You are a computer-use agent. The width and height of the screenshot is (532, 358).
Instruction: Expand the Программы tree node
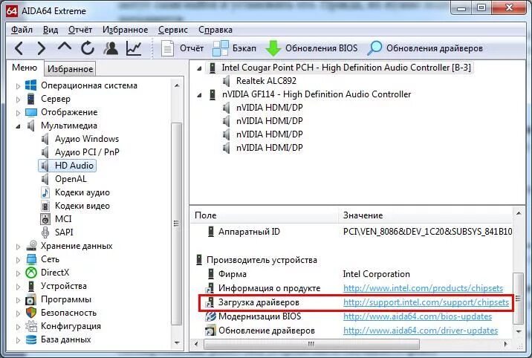18,299
